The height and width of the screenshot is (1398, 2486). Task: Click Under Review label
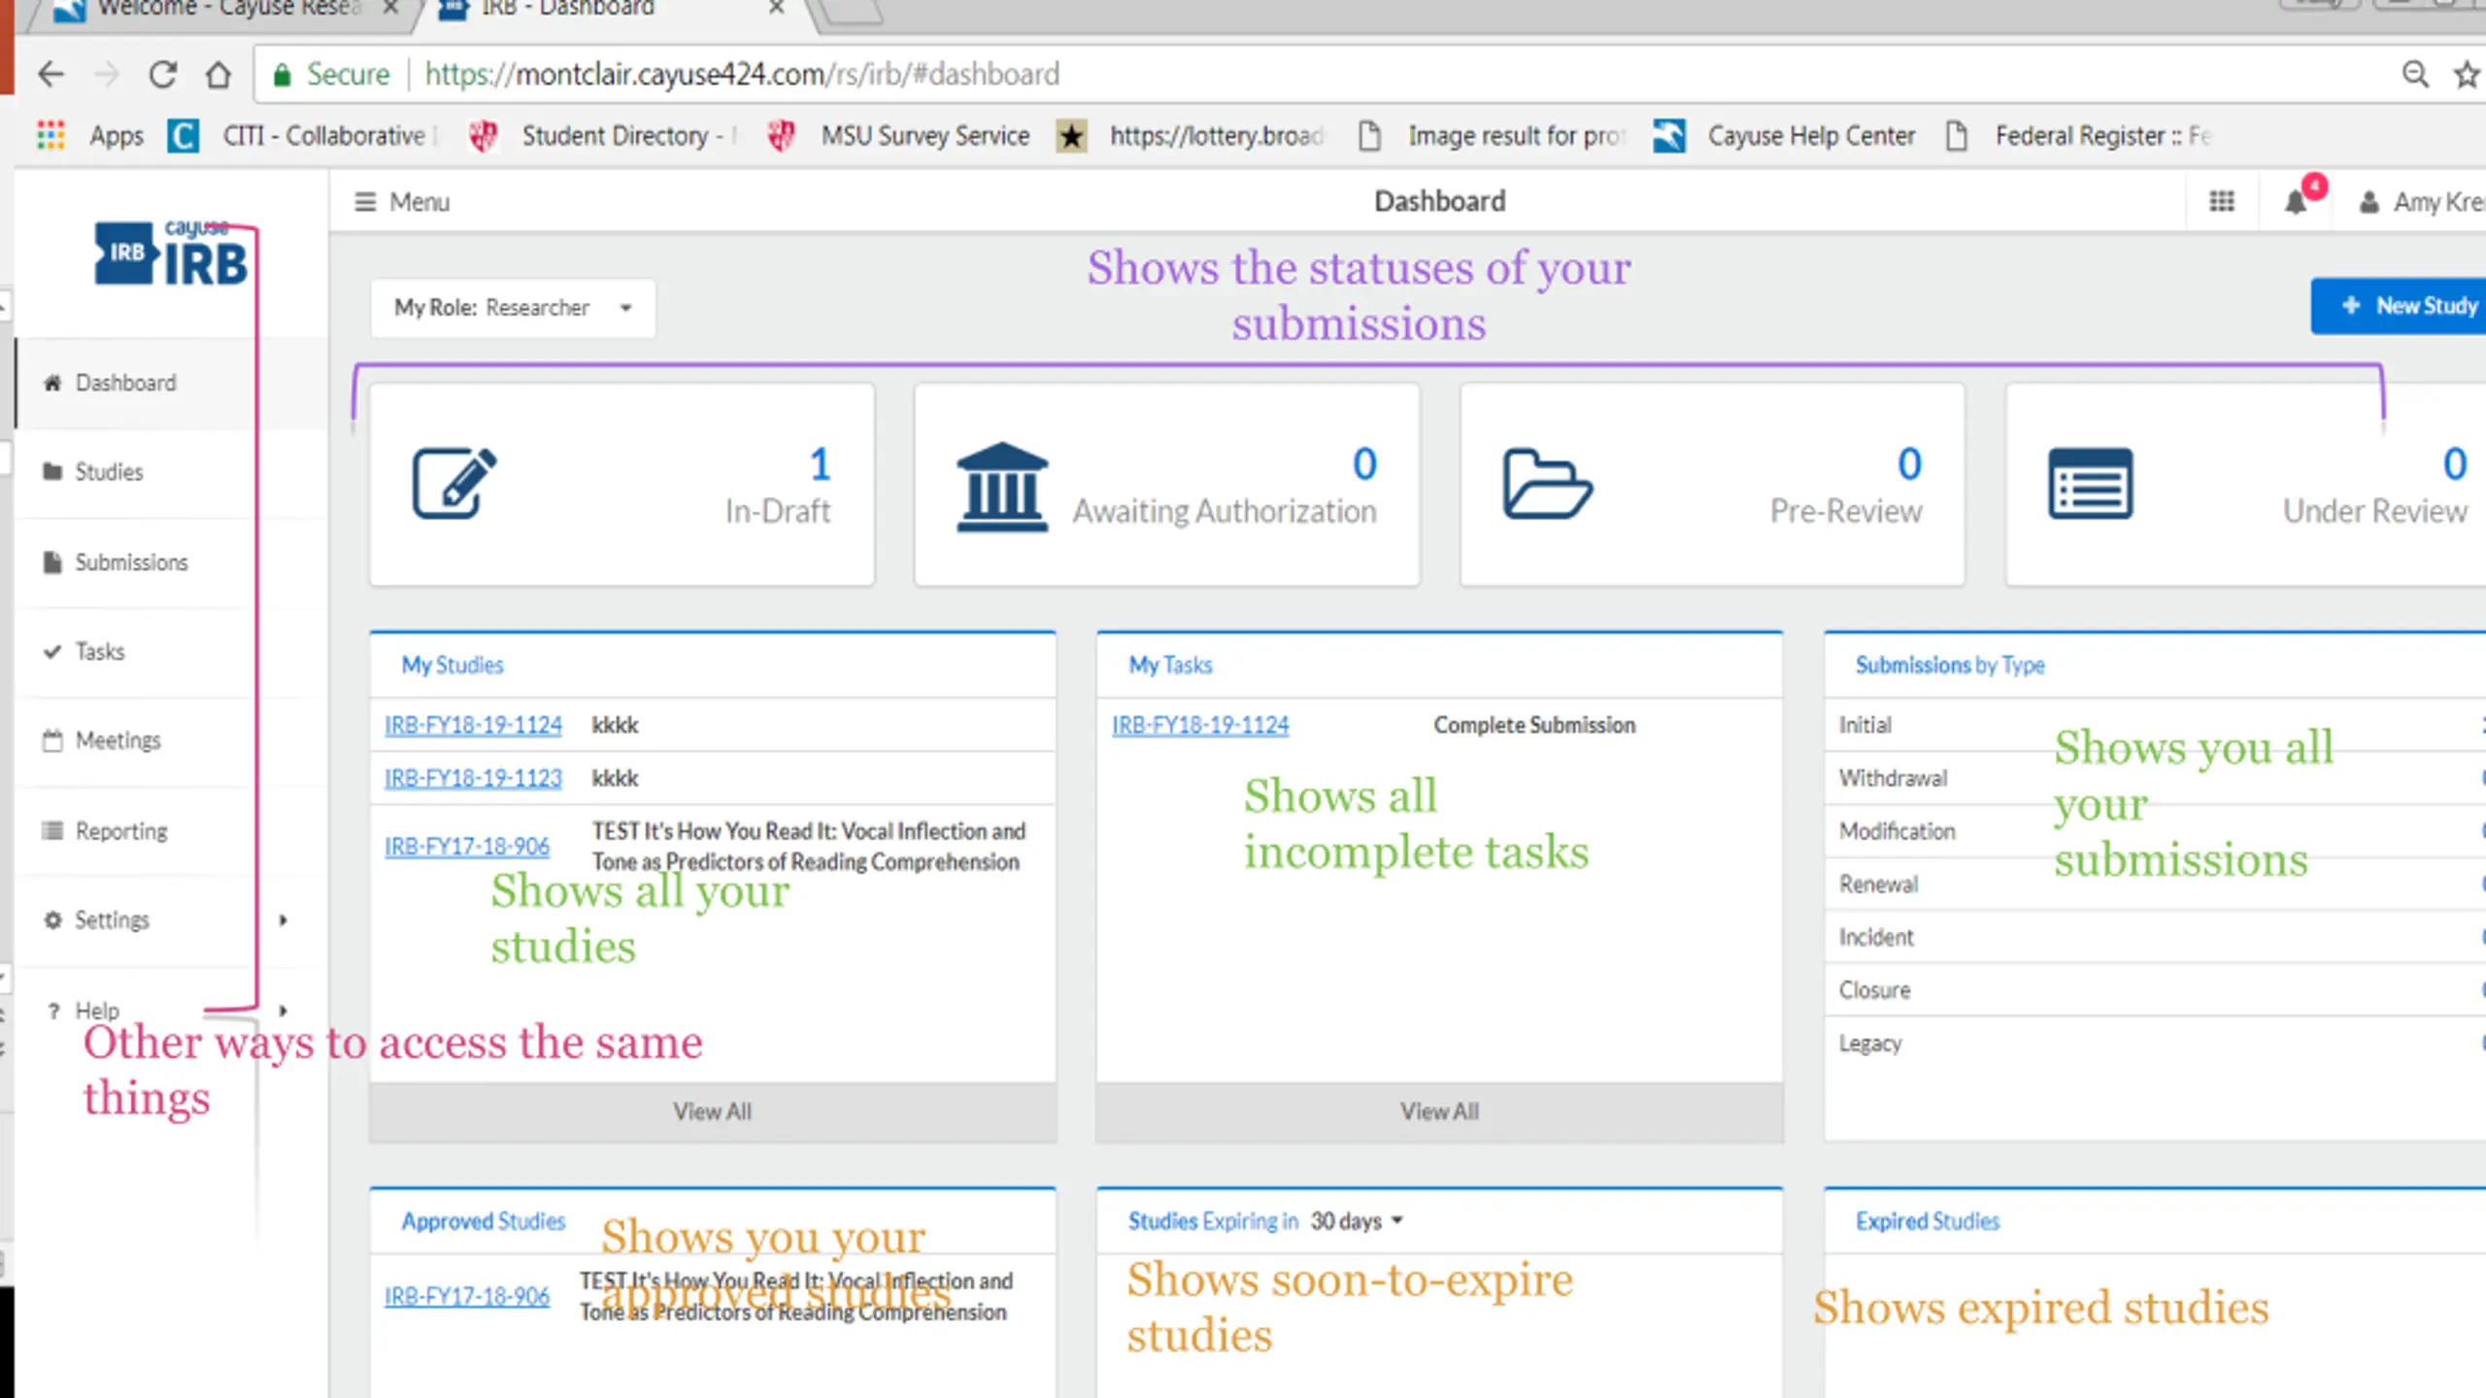2375,512
